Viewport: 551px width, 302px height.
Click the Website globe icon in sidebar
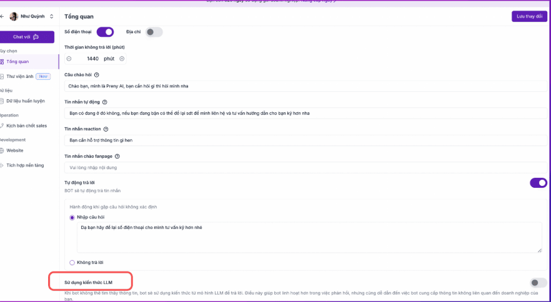click(x=2, y=150)
